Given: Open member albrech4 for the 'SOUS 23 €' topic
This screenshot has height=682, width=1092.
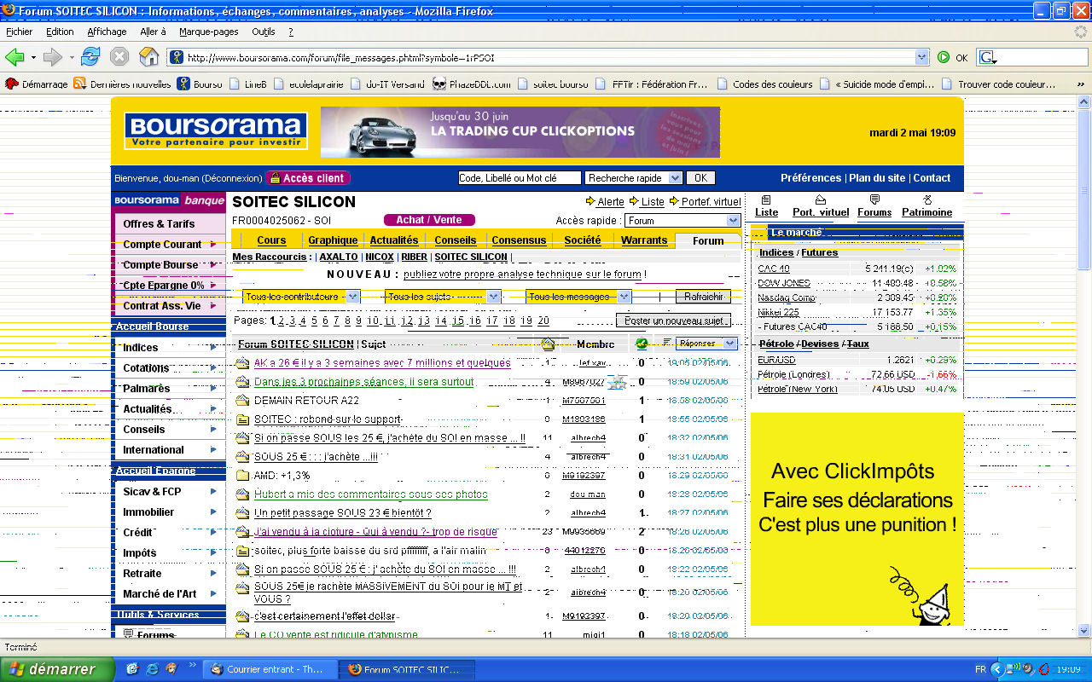Looking at the screenshot, I should pyautogui.click(x=588, y=513).
